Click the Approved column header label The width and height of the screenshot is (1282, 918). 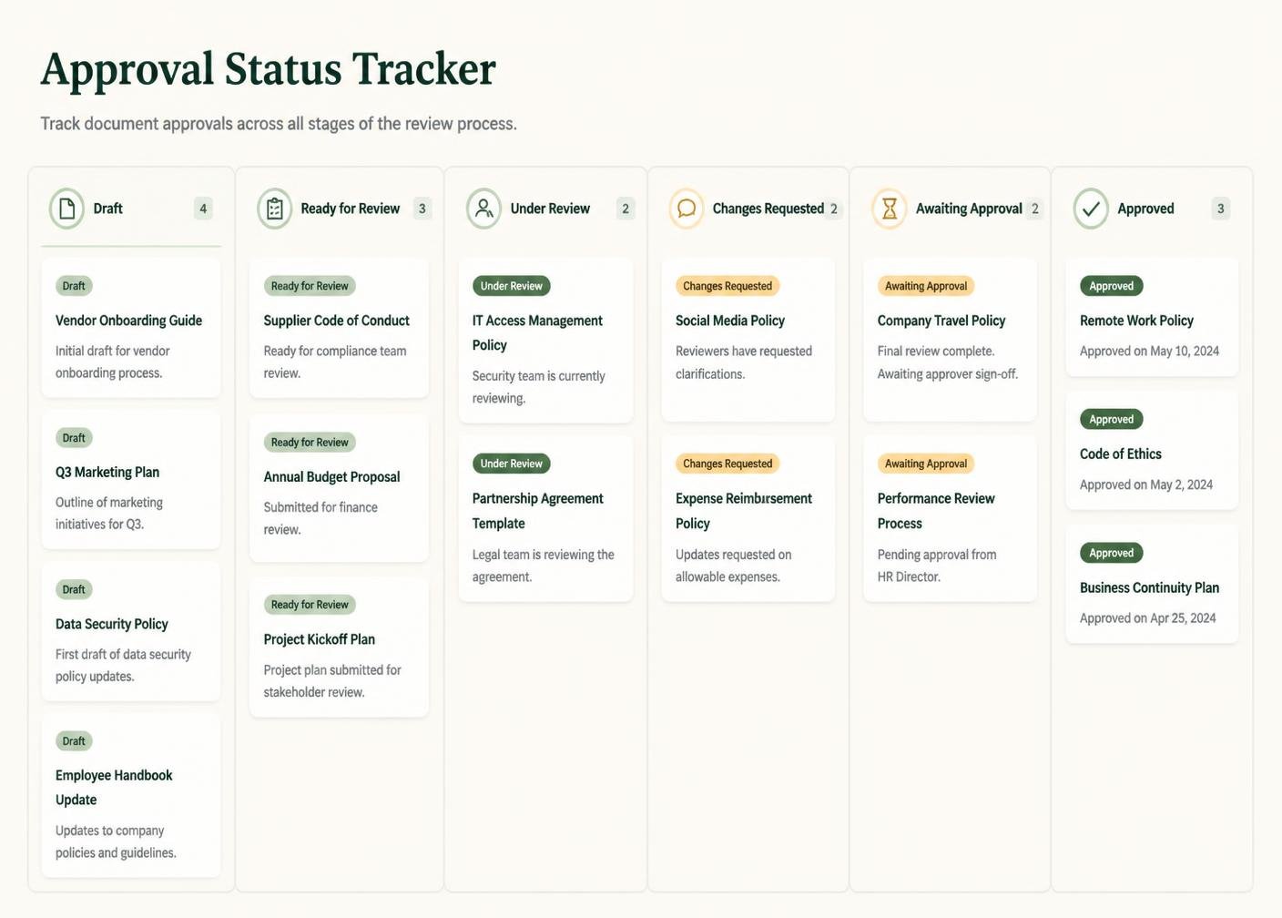[x=1145, y=209]
